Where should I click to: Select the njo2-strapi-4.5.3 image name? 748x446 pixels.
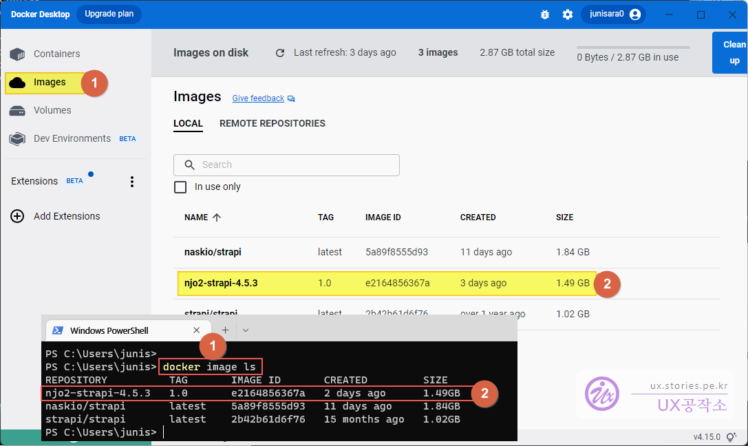click(x=221, y=283)
